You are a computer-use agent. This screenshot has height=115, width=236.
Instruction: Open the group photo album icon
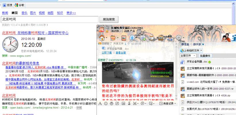124,38
